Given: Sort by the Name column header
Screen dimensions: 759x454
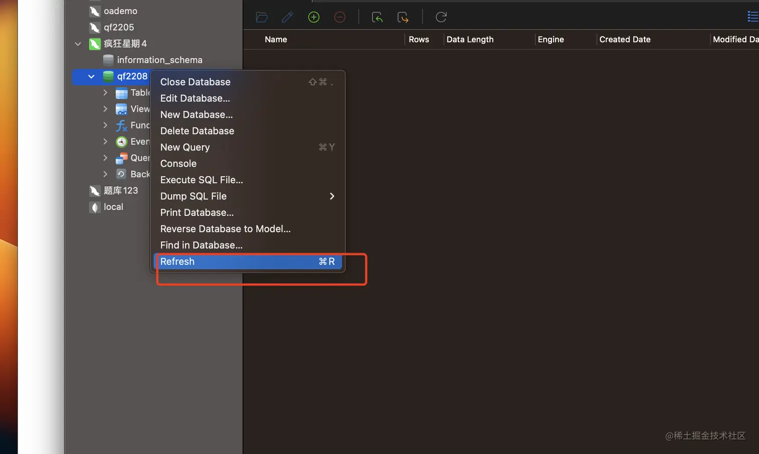Looking at the screenshot, I should 276,40.
